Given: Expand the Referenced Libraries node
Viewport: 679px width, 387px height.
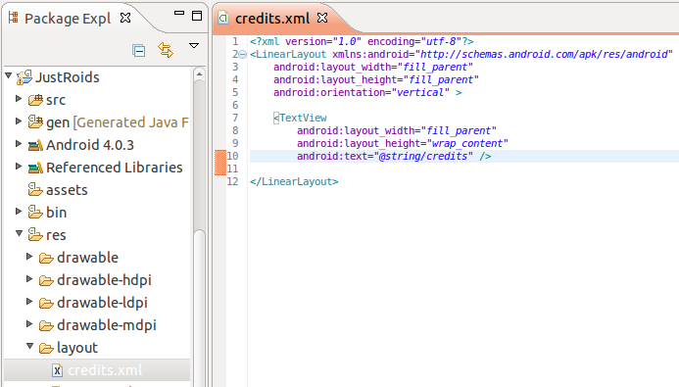Looking at the screenshot, I should (x=19, y=166).
